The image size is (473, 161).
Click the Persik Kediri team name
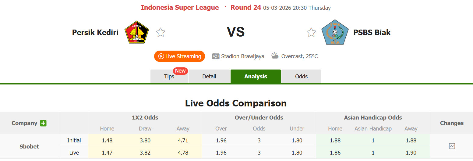click(95, 32)
